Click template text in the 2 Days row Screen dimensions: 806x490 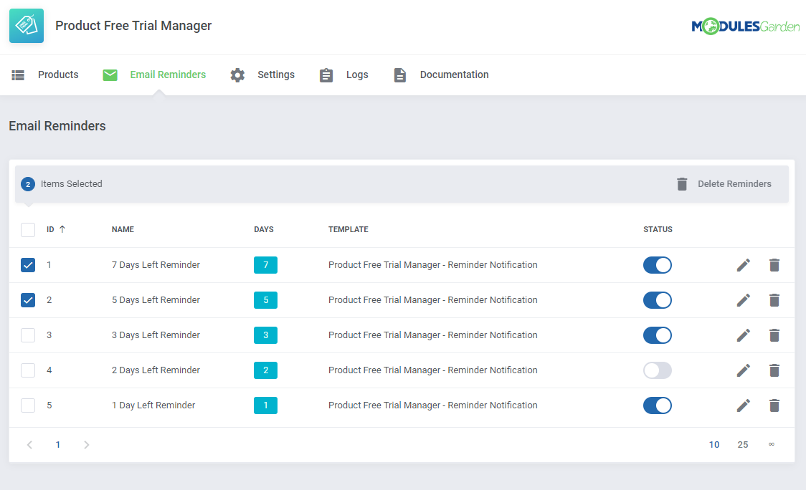433,370
